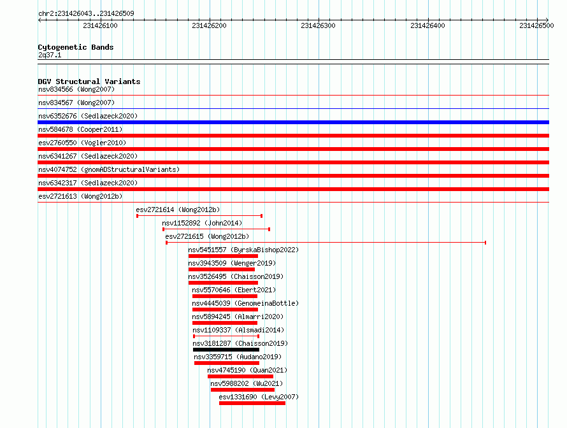Click the thin red span of esv2721614
The width and height of the screenshot is (567, 428).
[x=199, y=216]
